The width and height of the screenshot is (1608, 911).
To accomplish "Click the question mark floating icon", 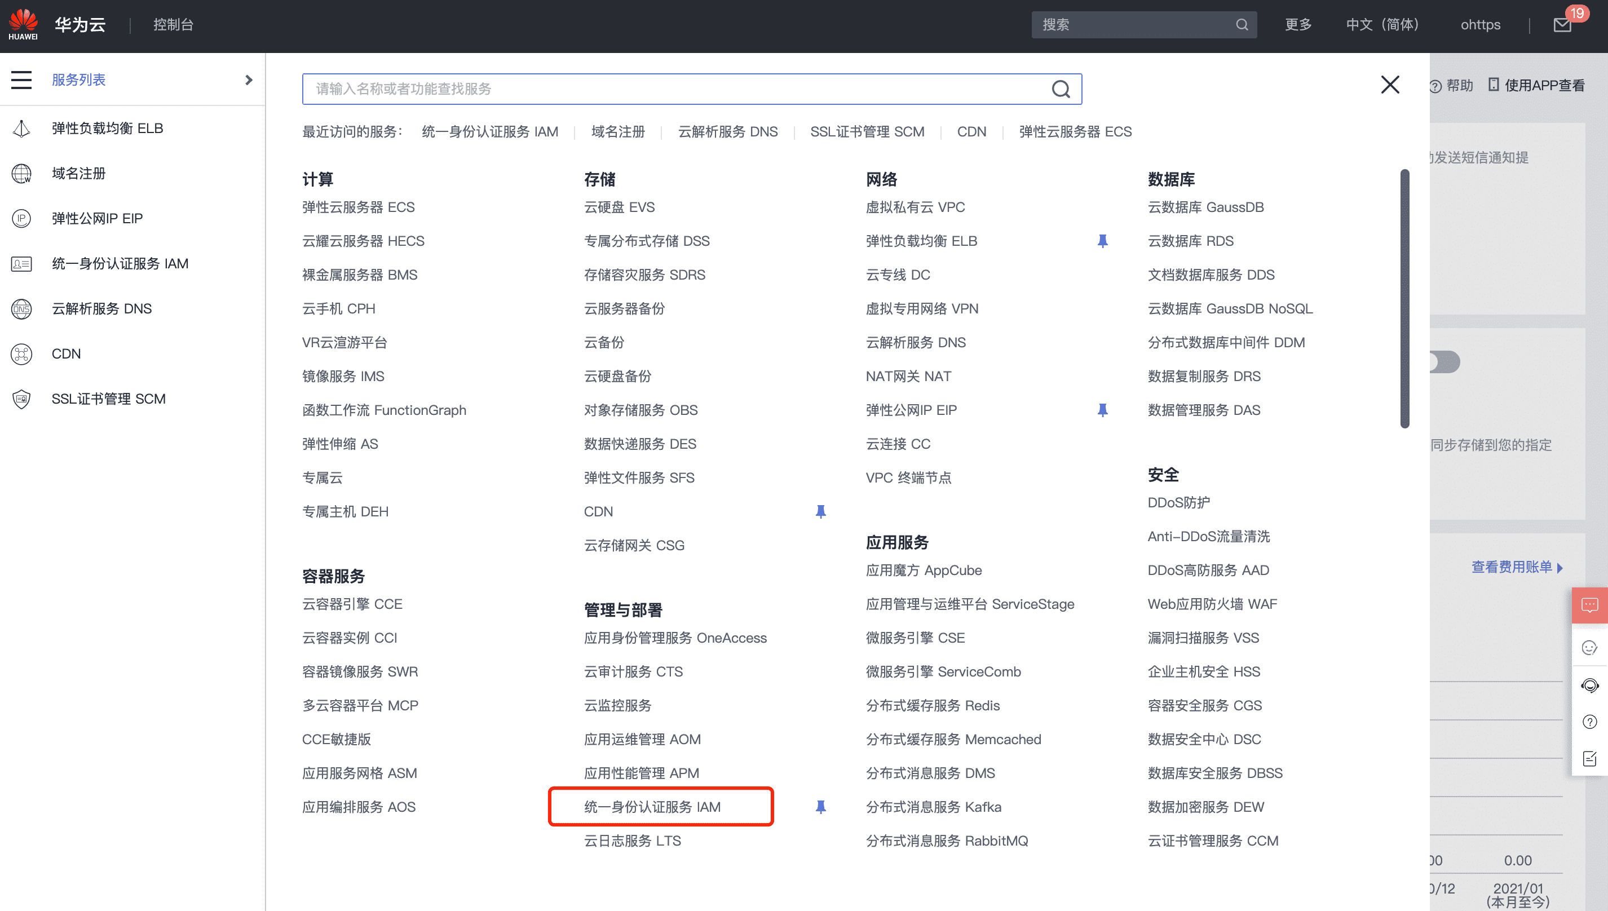I will click(1590, 722).
